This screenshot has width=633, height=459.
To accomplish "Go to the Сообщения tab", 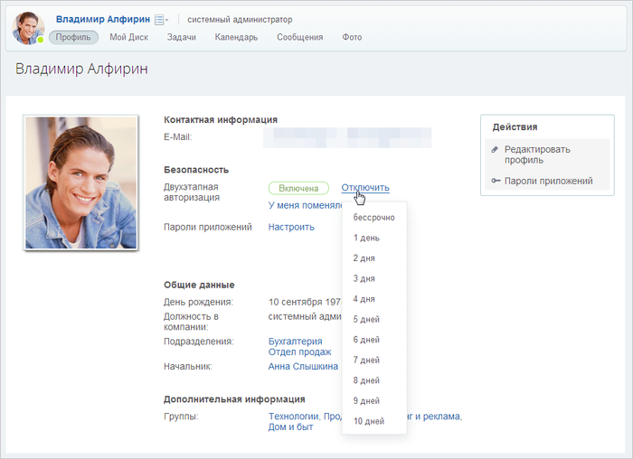I will coord(300,37).
